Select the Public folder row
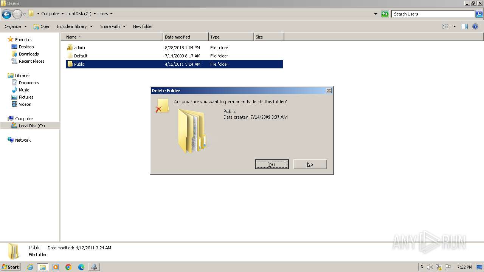Image resolution: width=484 pixels, height=272 pixels. tap(174, 64)
